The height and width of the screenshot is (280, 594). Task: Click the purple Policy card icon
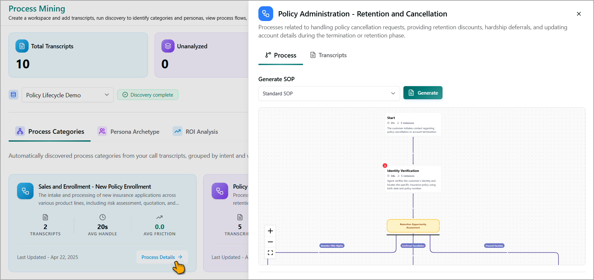tap(220, 191)
